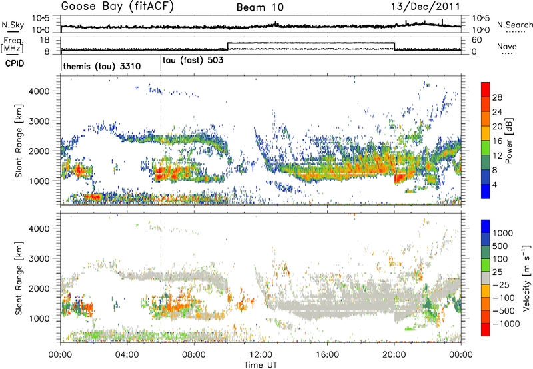533x369 pixels.
Task: Click the 'Nave' legend label
Action: click(507, 46)
